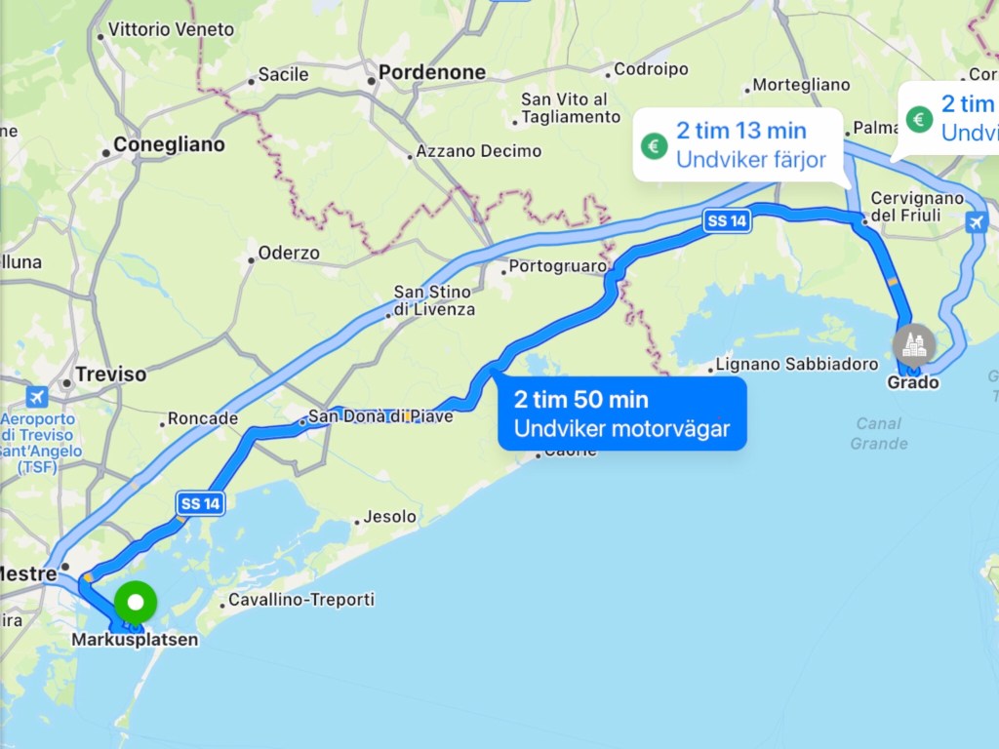The width and height of the screenshot is (999, 749).
Task: Click the Cavallino-Treporti label
Action: 301,600
